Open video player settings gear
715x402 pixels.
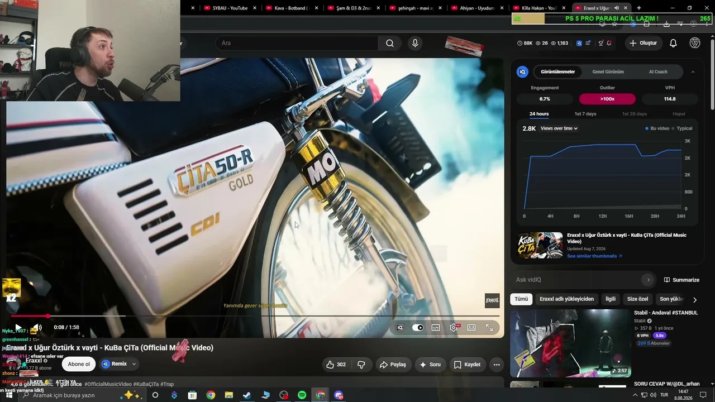tap(454, 328)
